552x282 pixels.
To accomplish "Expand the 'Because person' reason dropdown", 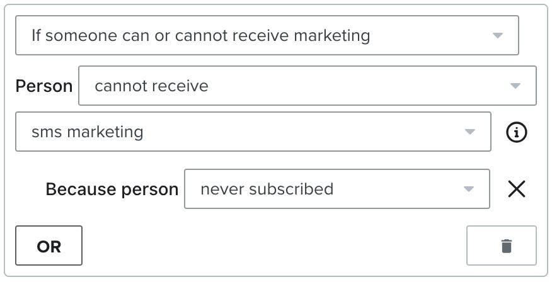I will pyautogui.click(x=336, y=189).
